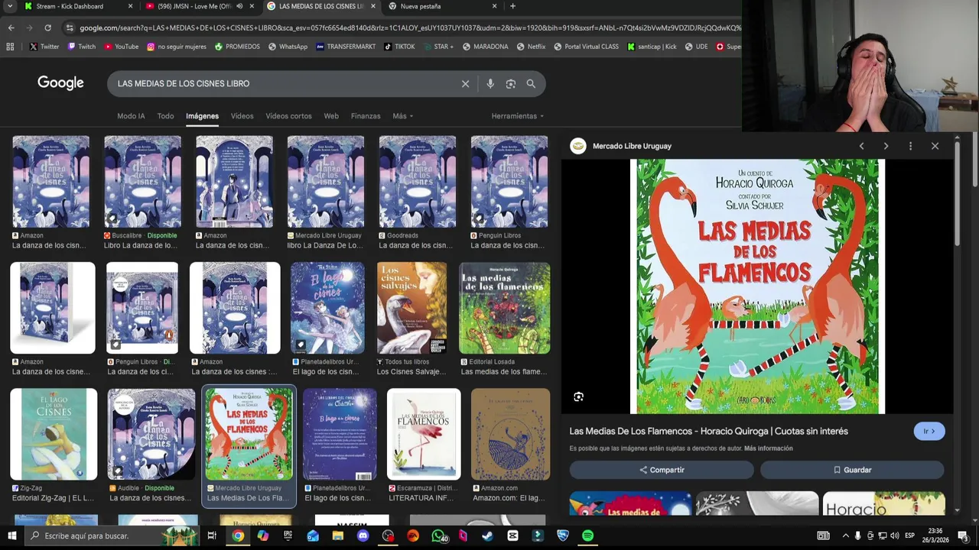Search inside image with Lens button

[579, 396]
